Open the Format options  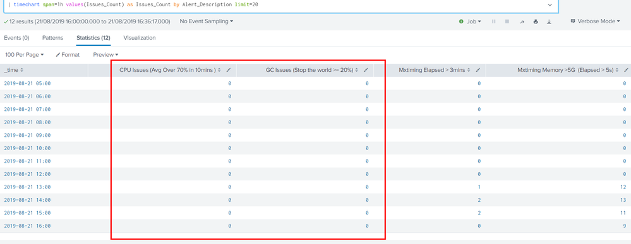click(68, 55)
